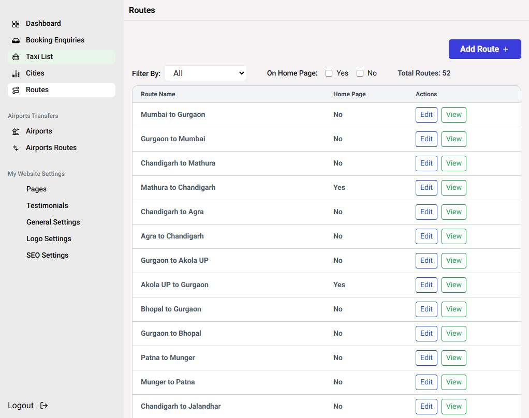The image size is (529, 418).
Task: Edit the Mumbai to Gurgaon route
Action: tap(427, 115)
